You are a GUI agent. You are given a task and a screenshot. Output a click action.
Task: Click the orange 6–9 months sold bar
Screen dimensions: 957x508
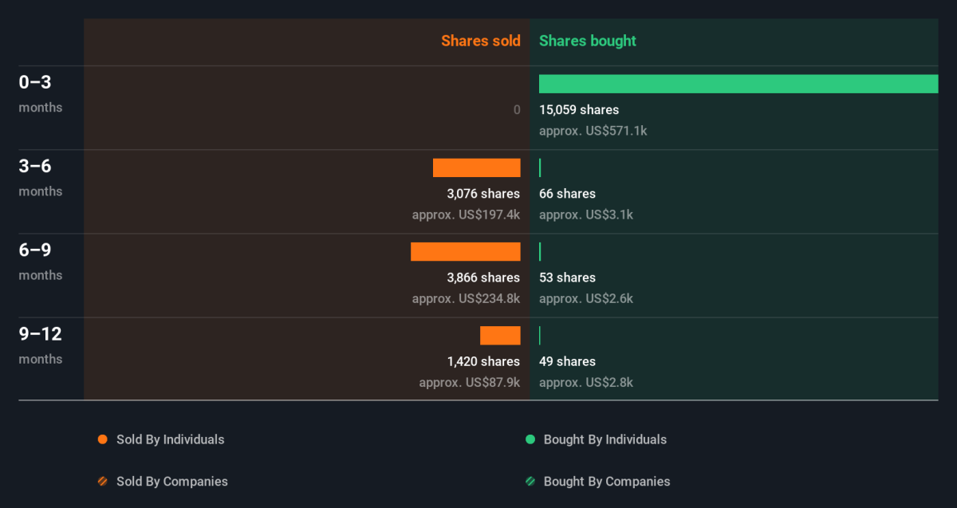(x=465, y=252)
